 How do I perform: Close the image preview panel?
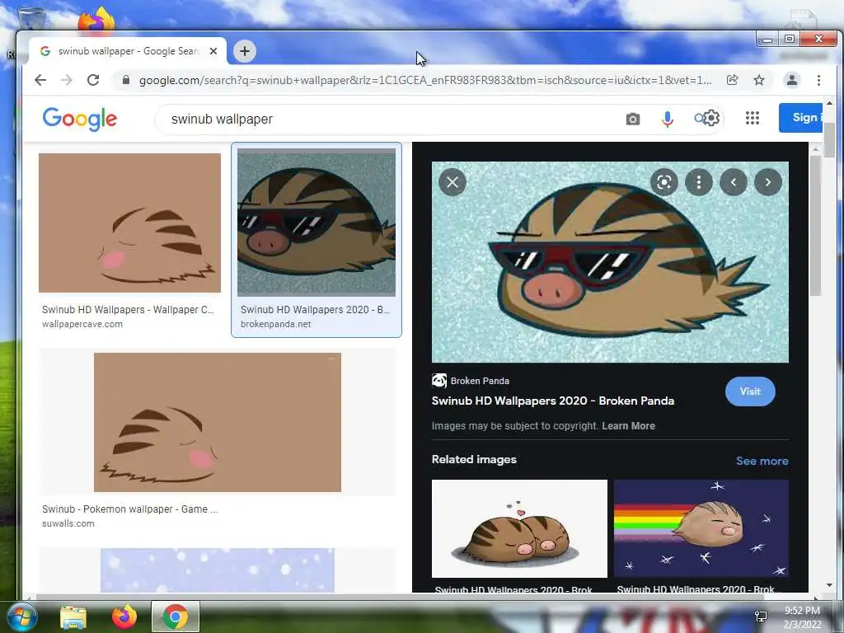coord(452,182)
